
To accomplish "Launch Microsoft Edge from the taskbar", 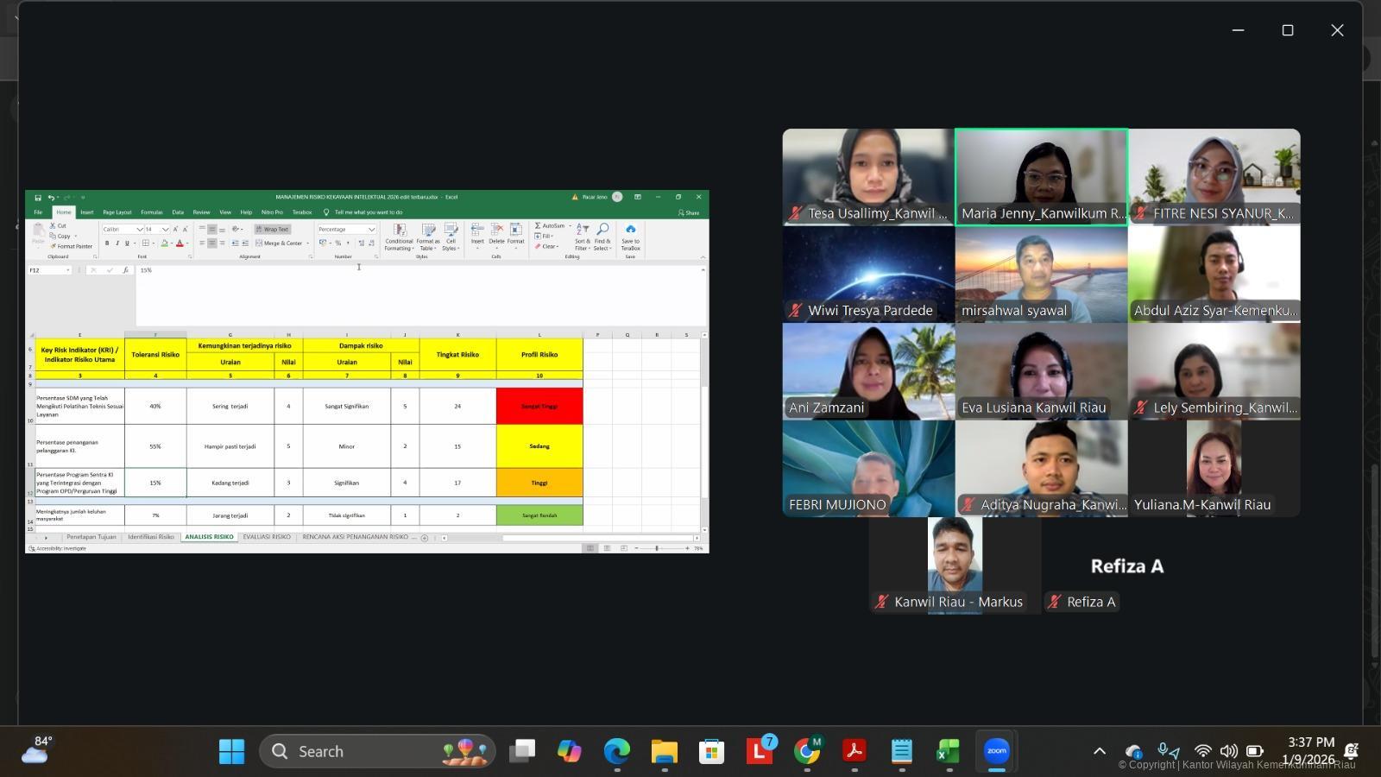I will 616,751.
